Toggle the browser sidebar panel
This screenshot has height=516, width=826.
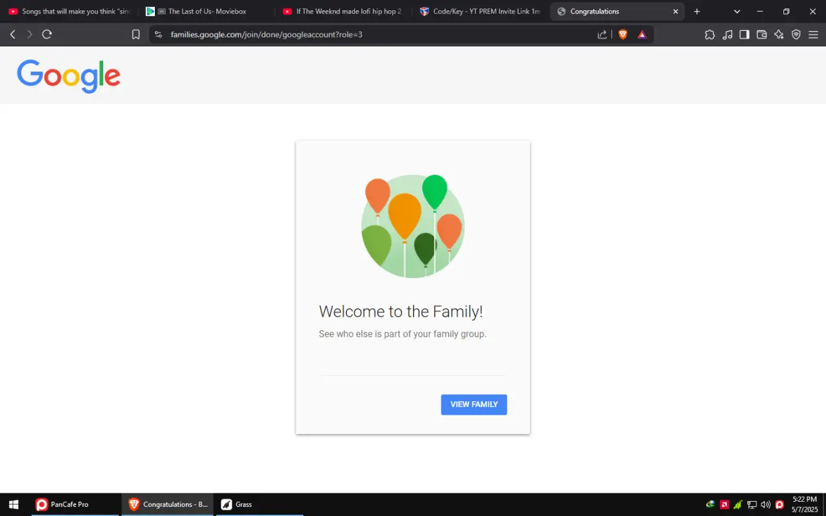point(744,35)
